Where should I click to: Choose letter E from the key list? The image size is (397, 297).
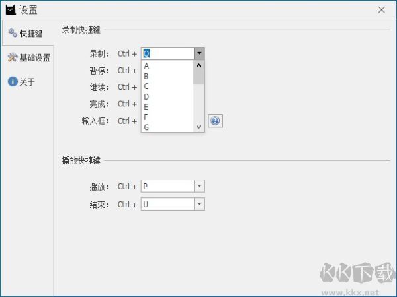click(x=146, y=107)
